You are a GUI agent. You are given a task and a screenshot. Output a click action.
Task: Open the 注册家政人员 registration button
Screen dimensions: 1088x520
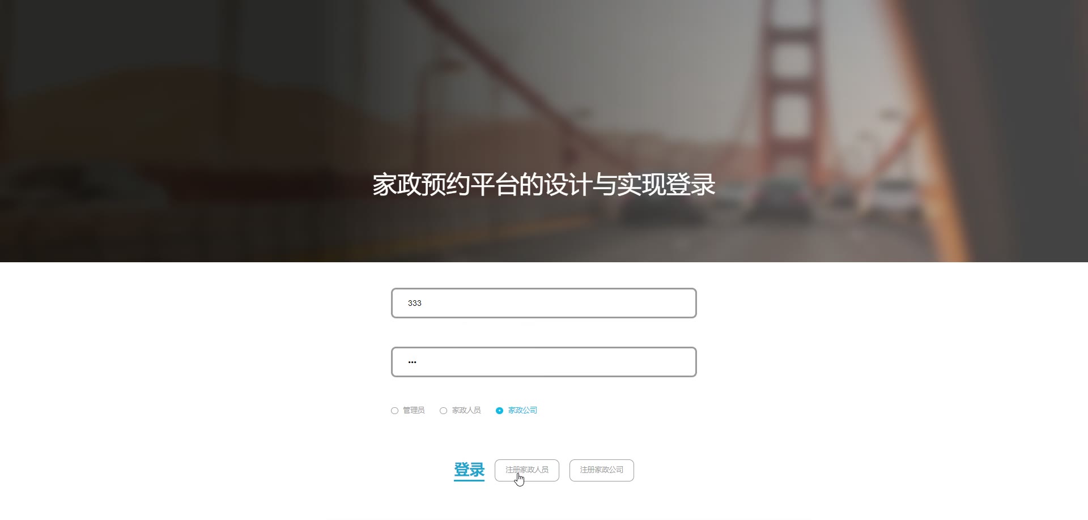tap(527, 470)
